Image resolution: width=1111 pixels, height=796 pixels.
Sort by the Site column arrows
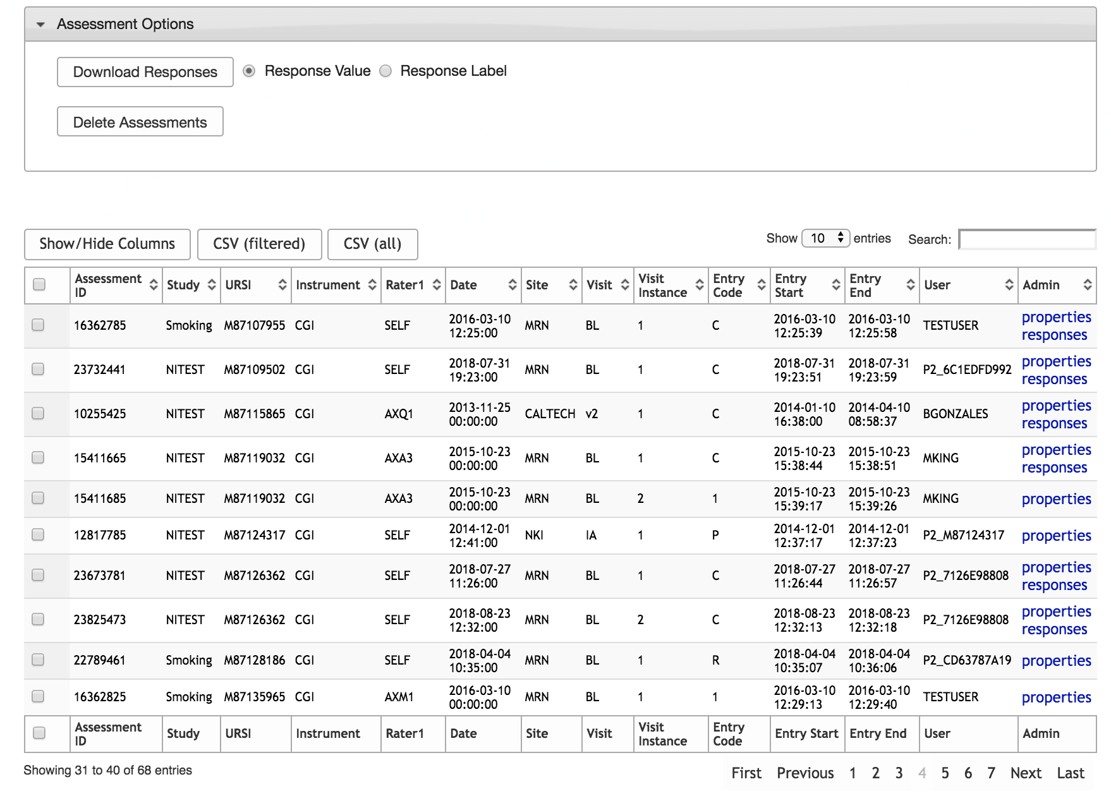[x=573, y=285]
